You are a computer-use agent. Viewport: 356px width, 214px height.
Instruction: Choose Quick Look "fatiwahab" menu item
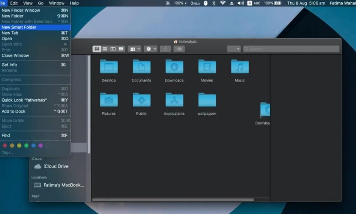(35, 100)
